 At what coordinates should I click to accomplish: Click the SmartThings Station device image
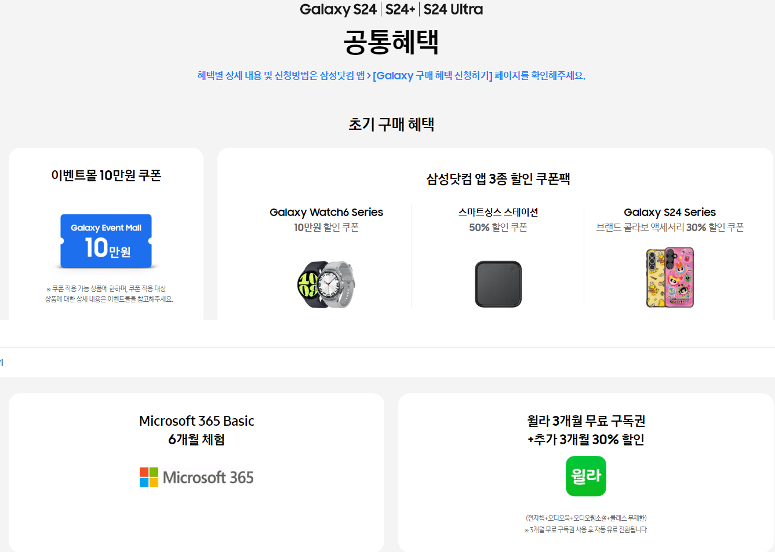(x=498, y=284)
